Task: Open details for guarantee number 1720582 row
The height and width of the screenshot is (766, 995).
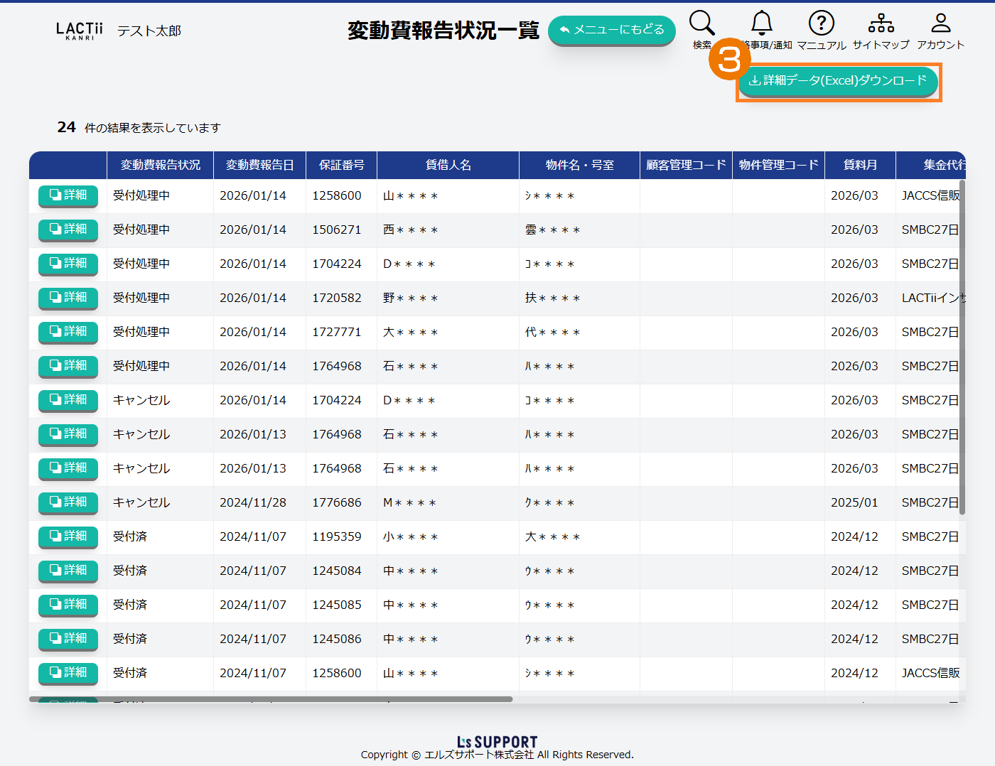Action: pyautogui.click(x=68, y=298)
